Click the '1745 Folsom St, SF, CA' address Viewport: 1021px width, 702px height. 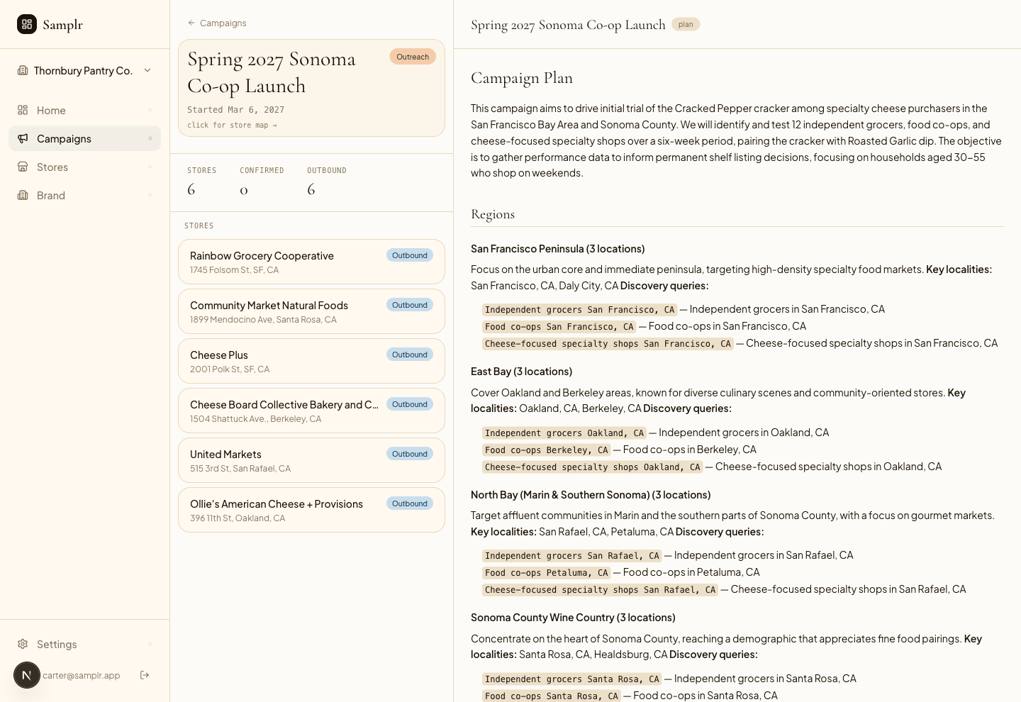(x=235, y=270)
